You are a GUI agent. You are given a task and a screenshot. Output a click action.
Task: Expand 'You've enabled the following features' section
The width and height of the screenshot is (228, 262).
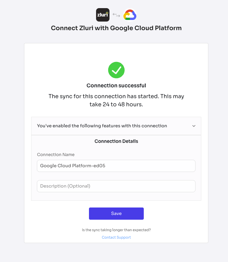pos(116,126)
